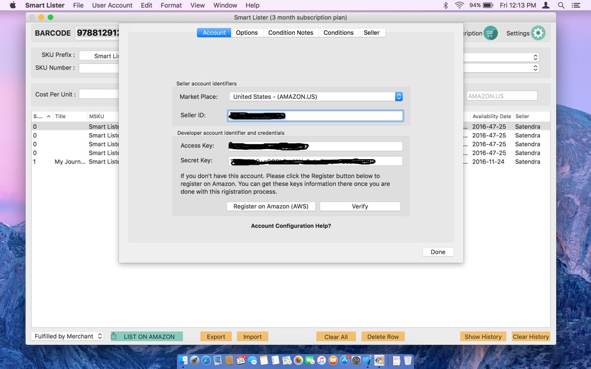This screenshot has width=591, height=369.
Task: Open the yellow Notes icon in dock
Action: coord(264,360)
